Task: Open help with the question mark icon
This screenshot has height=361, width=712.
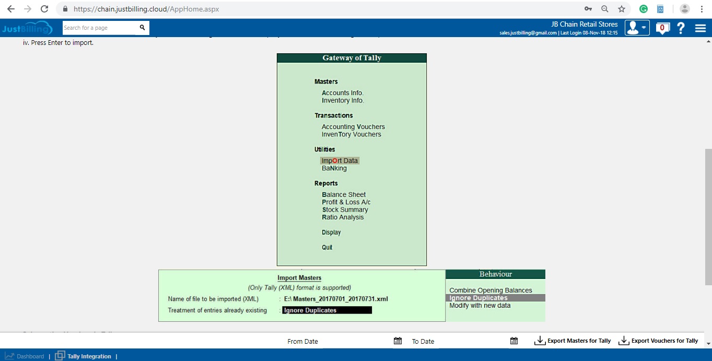Action: [681, 28]
